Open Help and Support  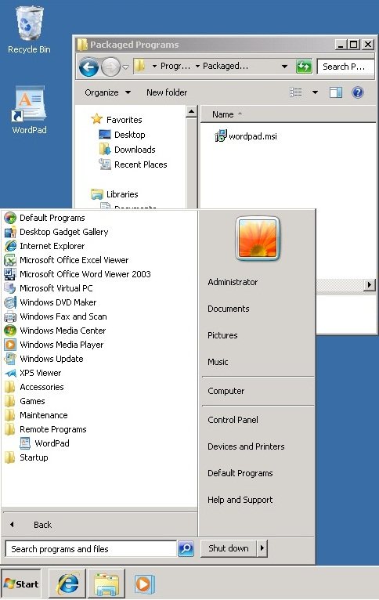tap(240, 500)
